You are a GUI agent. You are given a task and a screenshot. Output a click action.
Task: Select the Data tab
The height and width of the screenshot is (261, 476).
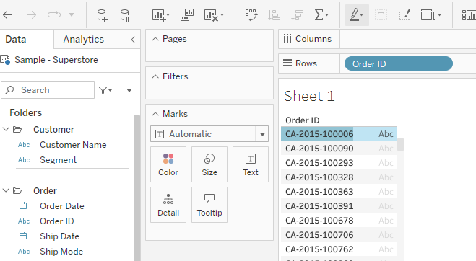pos(16,39)
